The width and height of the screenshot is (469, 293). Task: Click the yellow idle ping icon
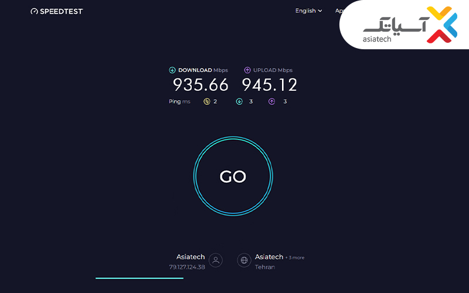[x=207, y=101]
